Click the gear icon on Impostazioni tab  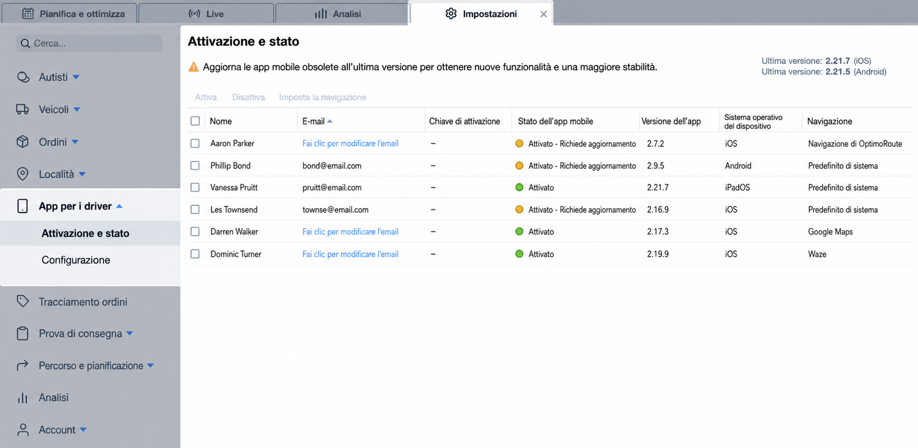[x=451, y=13]
